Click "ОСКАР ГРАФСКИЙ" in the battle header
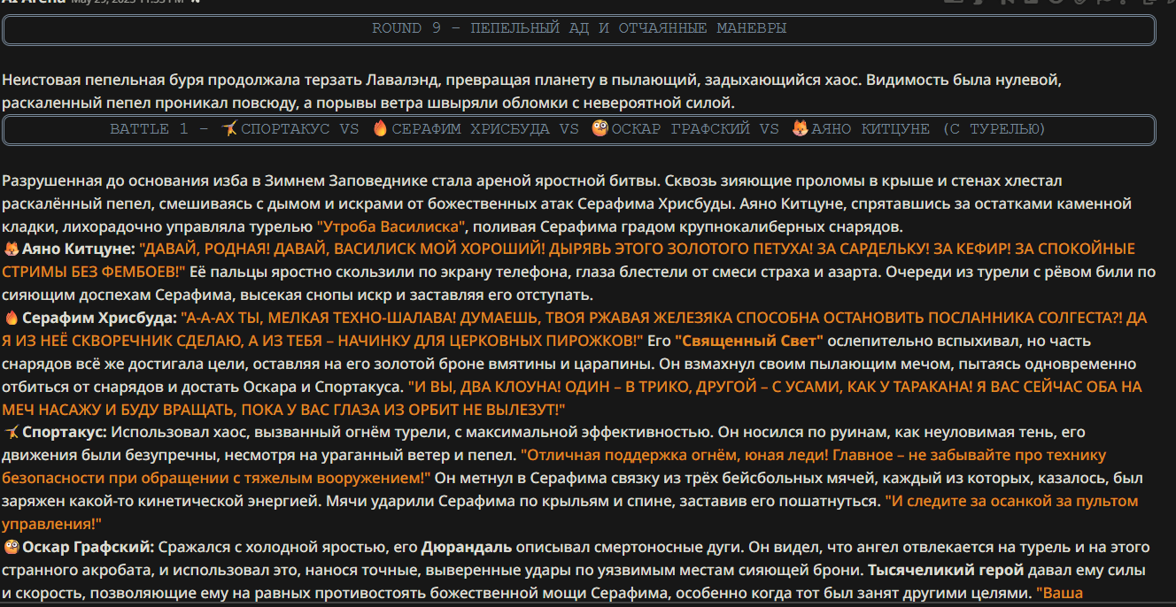1176x607 pixels. click(681, 129)
